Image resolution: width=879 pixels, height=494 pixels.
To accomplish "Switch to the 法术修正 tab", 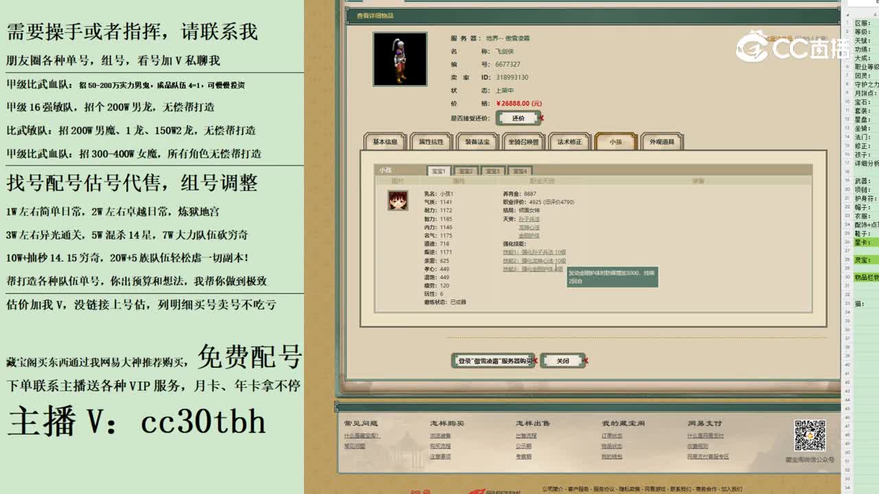I will coord(569,142).
